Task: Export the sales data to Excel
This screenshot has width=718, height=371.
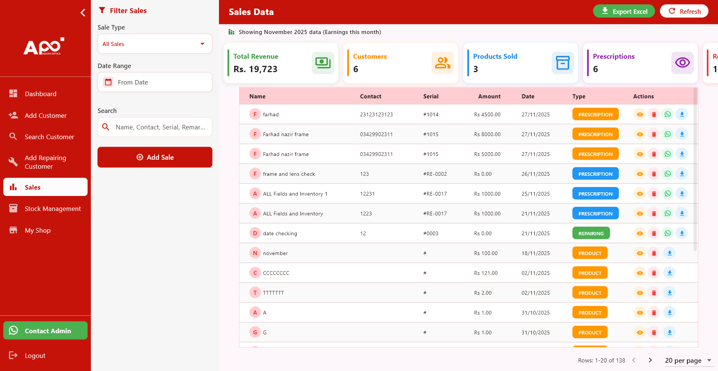Action: [624, 11]
